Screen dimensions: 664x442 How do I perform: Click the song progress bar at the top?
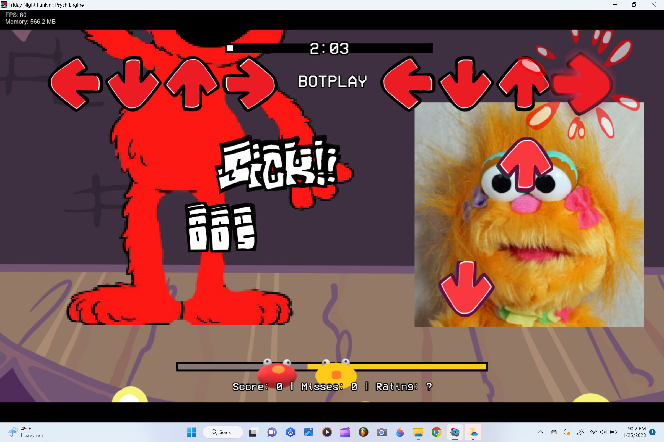[x=329, y=48]
